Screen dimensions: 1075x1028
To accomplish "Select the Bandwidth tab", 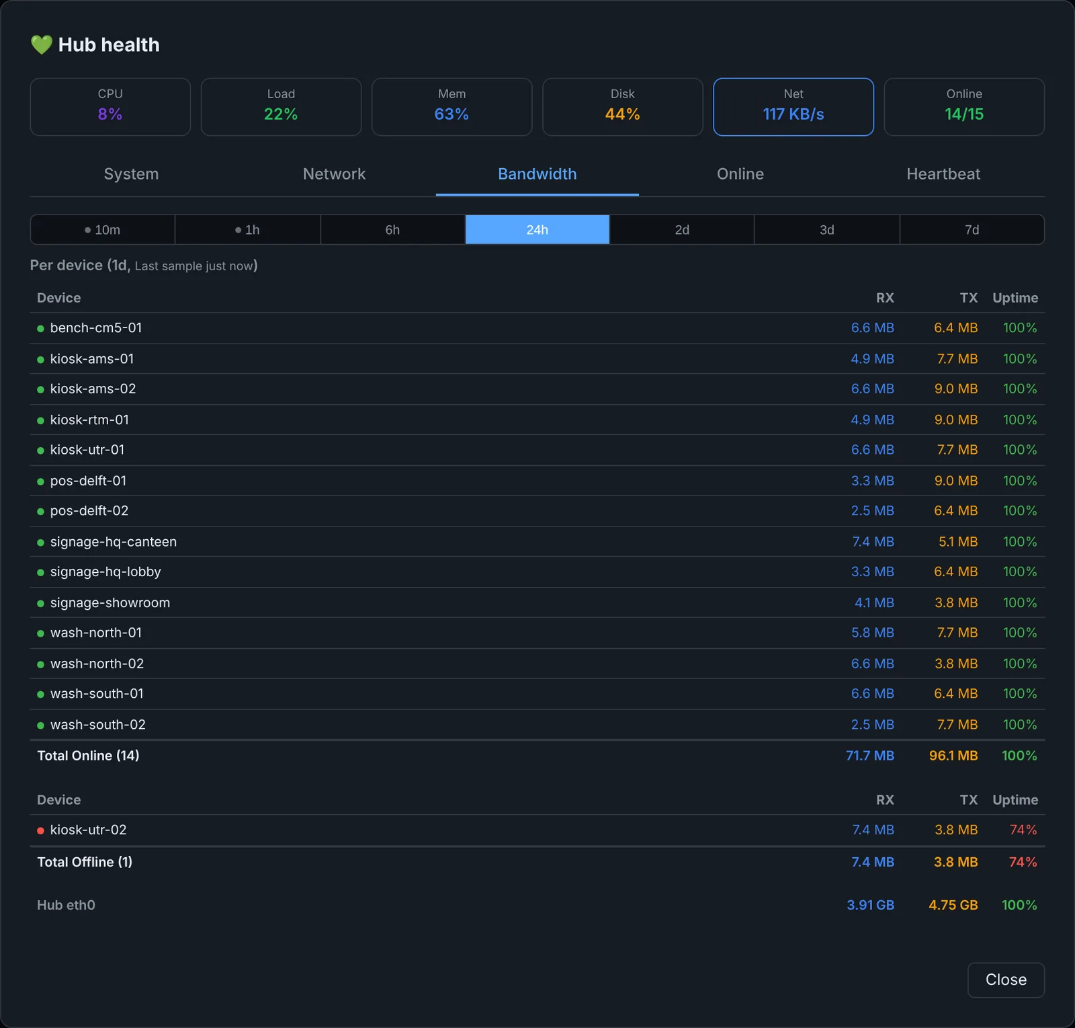I will (x=537, y=174).
